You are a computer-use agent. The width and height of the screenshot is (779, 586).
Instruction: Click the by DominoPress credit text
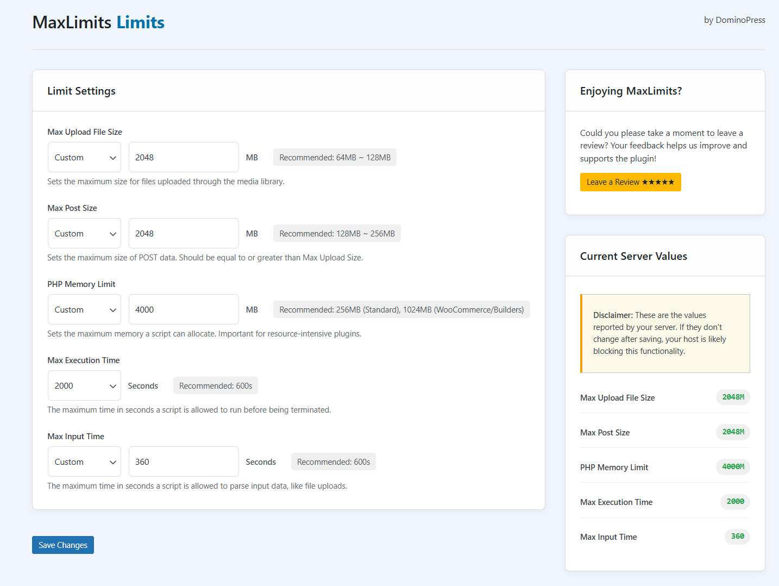[734, 20]
